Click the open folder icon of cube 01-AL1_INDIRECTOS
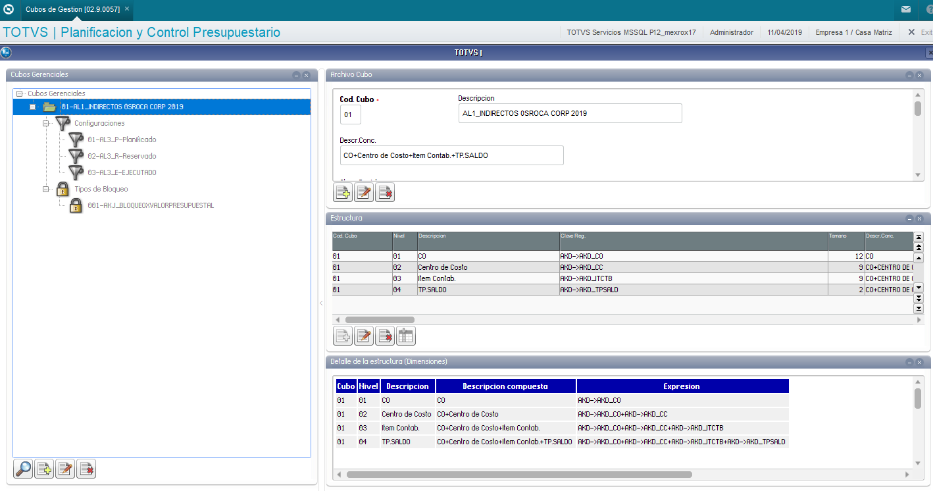Image resolution: width=933 pixels, height=491 pixels. pos(49,107)
